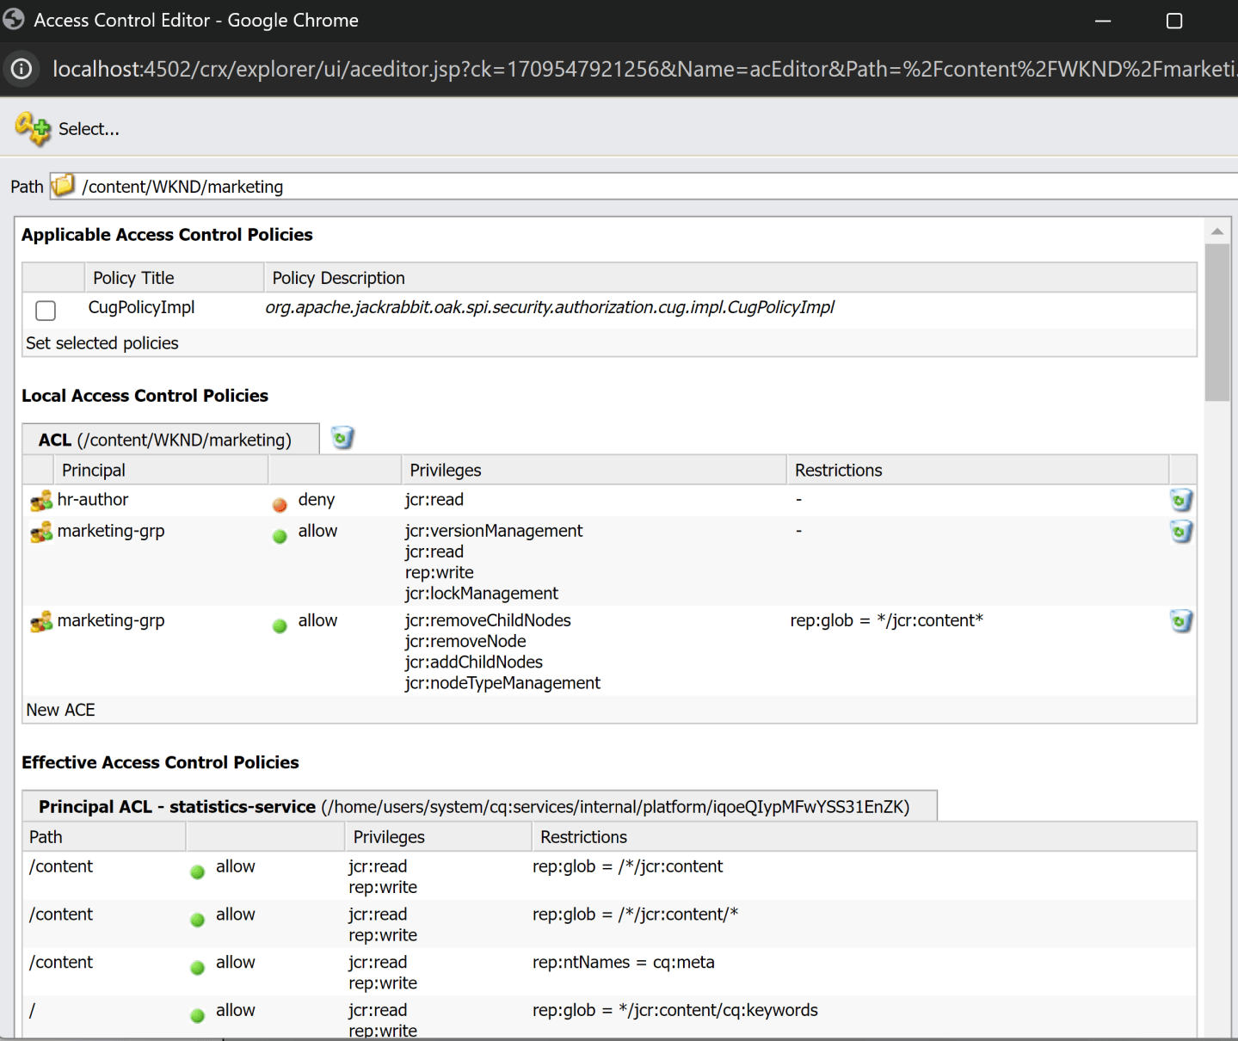The width and height of the screenshot is (1238, 1041).
Task: Click marketing-grp name in jcr:removeChildNodes row
Action: tap(111, 620)
